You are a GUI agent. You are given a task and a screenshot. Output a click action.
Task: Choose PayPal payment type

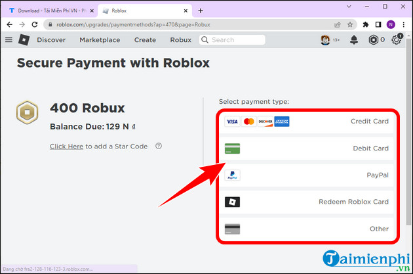pos(307,175)
